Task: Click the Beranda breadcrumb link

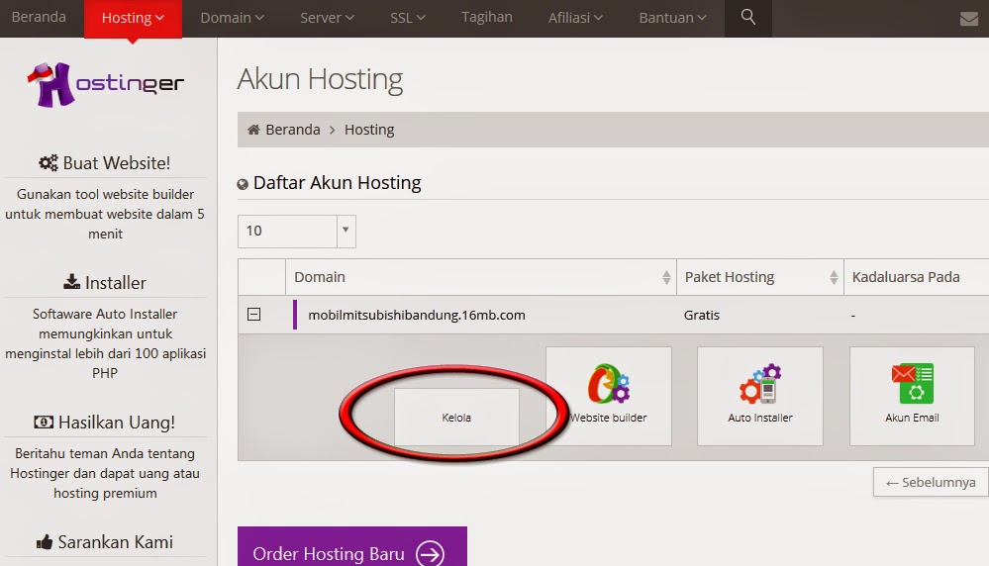Action: pyautogui.click(x=293, y=130)
